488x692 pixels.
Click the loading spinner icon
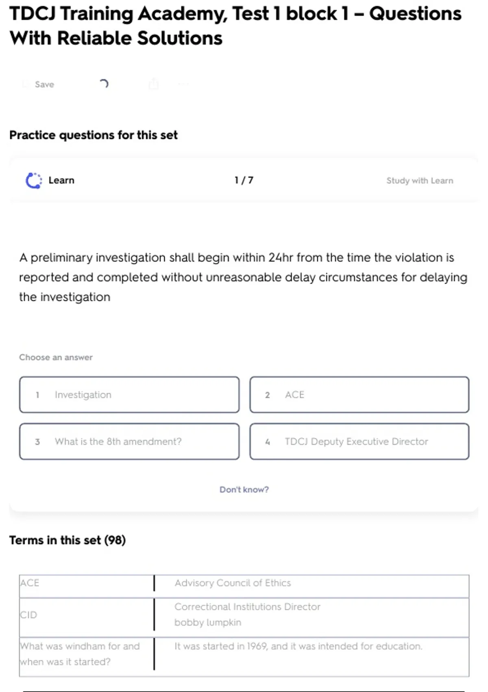pyautogui.click(x=104, y=84)
